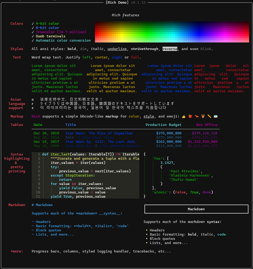Select the '+more!' section label

click(17, 251)
